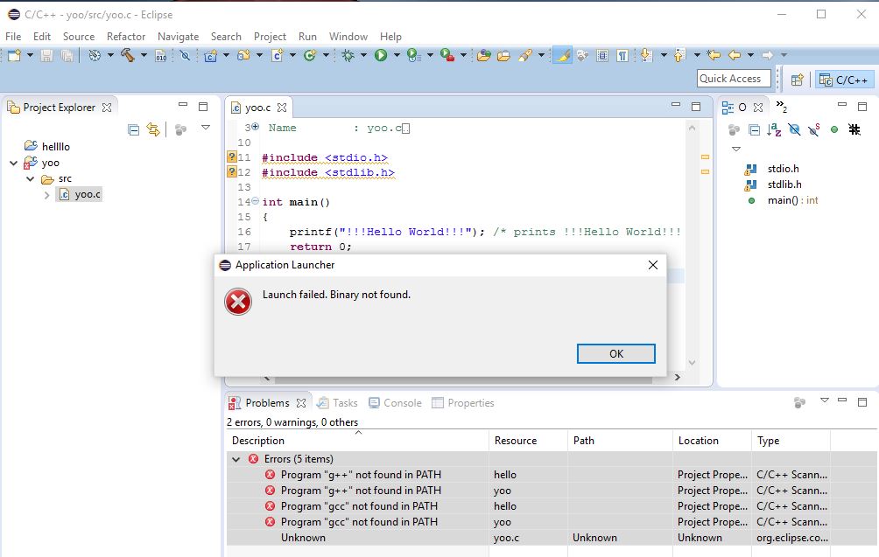Switch to the Console tab
The height and width of the screenshot is (557, 879).
pyautogui.click(x=395, y=403)
